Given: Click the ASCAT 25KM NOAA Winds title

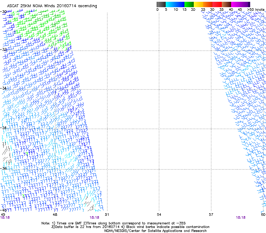Looking at the screenshot, I should click(x=52, y=6).
